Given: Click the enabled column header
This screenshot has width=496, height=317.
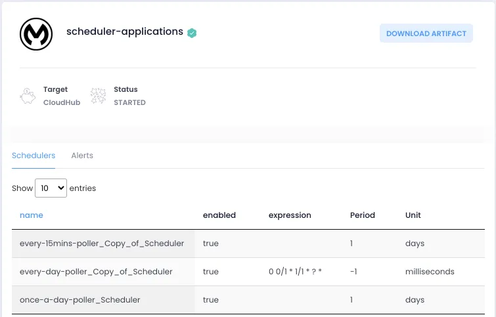Looking at the screenshot, I should (x=219, y=215).
